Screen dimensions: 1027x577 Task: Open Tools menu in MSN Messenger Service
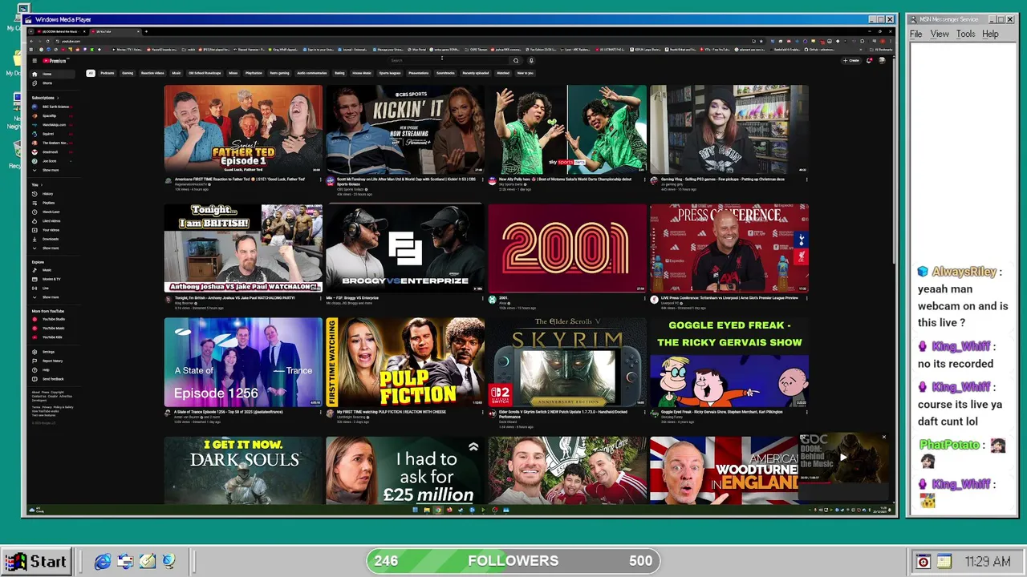pos(965,34)
